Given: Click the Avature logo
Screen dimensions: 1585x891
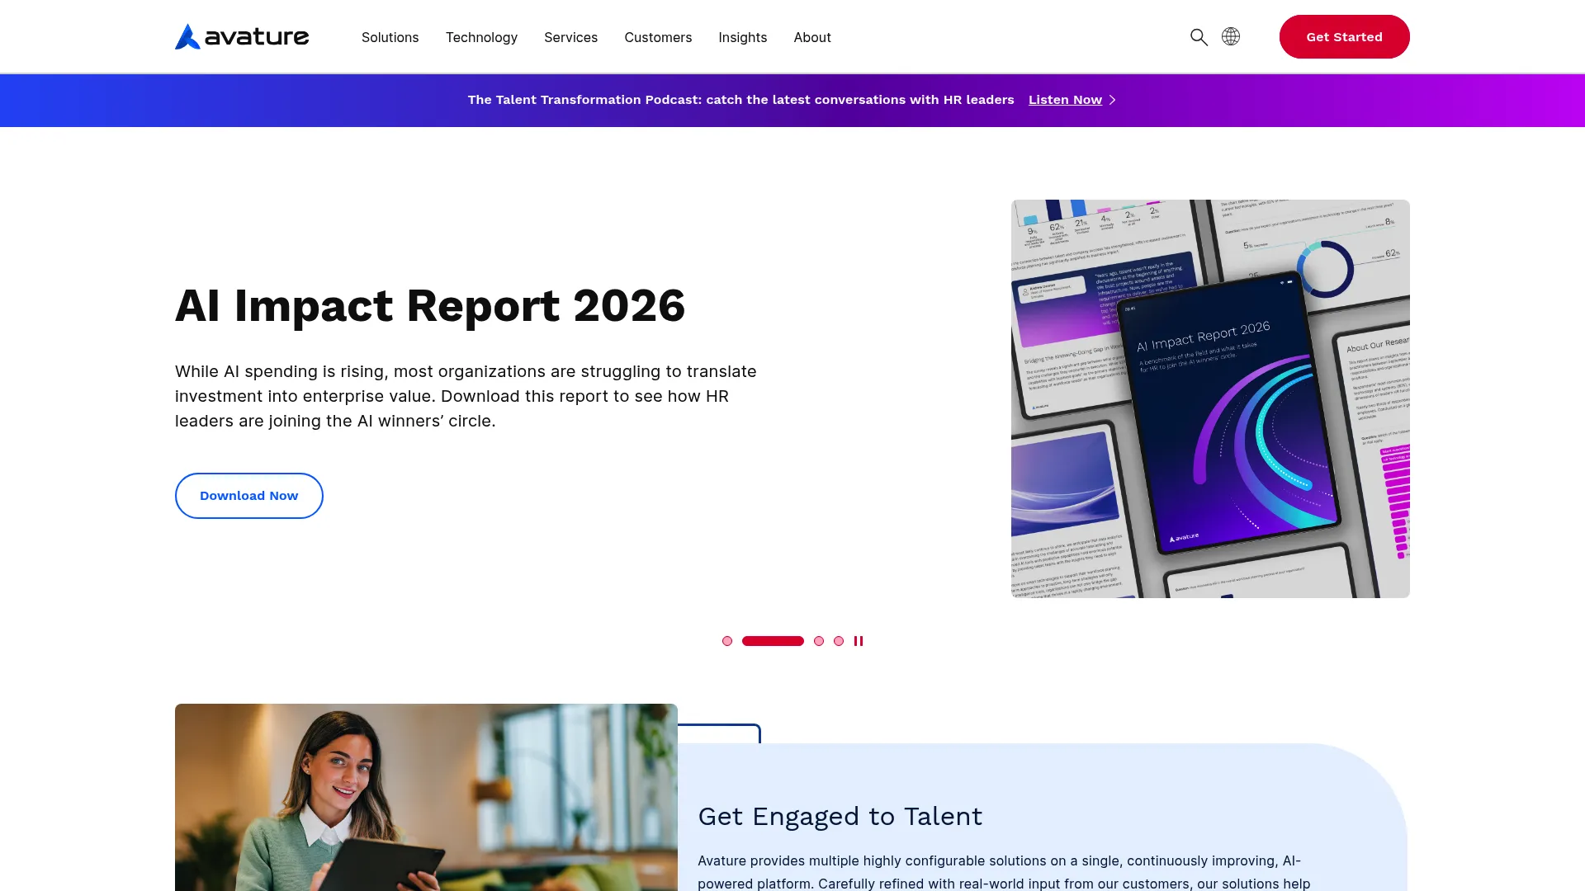Looking at the screenshot, I should [242, 36].
